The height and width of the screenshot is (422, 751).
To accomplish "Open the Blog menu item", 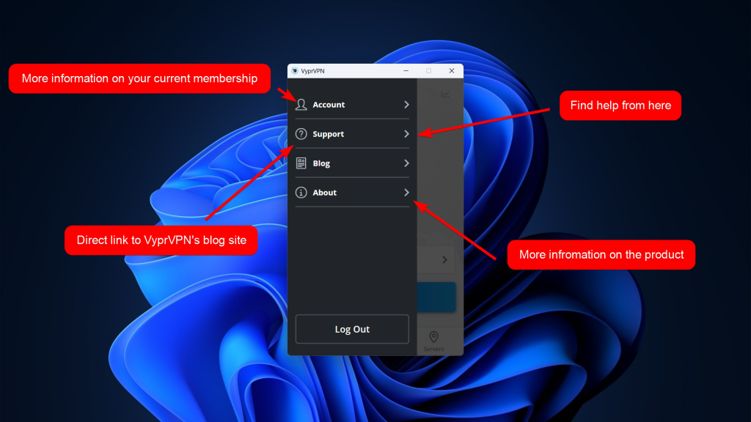I will [352, 163].
